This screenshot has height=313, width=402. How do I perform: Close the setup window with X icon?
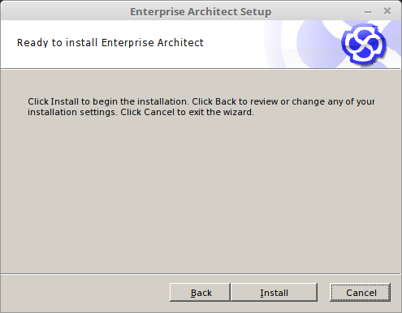coord(387,11)
